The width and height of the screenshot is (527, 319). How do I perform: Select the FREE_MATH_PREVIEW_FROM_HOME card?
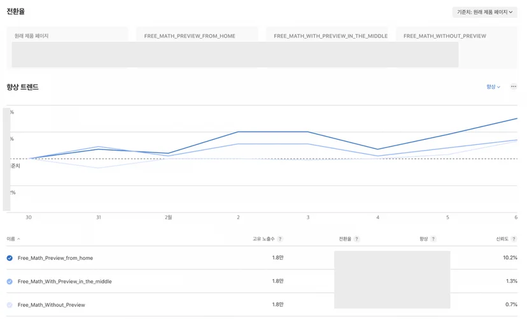click(197, 48)
